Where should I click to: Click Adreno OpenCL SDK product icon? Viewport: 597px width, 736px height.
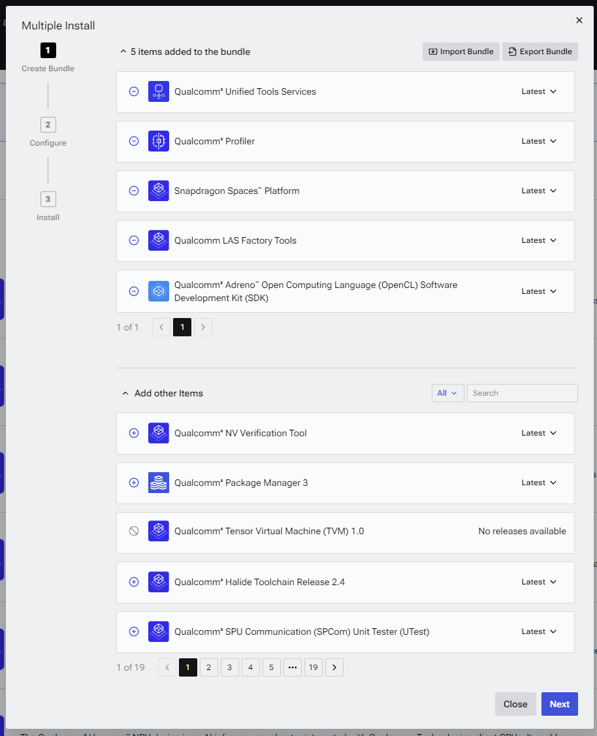tap(159, 291)
